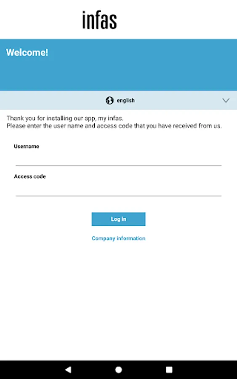Screen dimensions: 237x379
Task: Tap the Android home circle icon
Action: click(118, 370)
